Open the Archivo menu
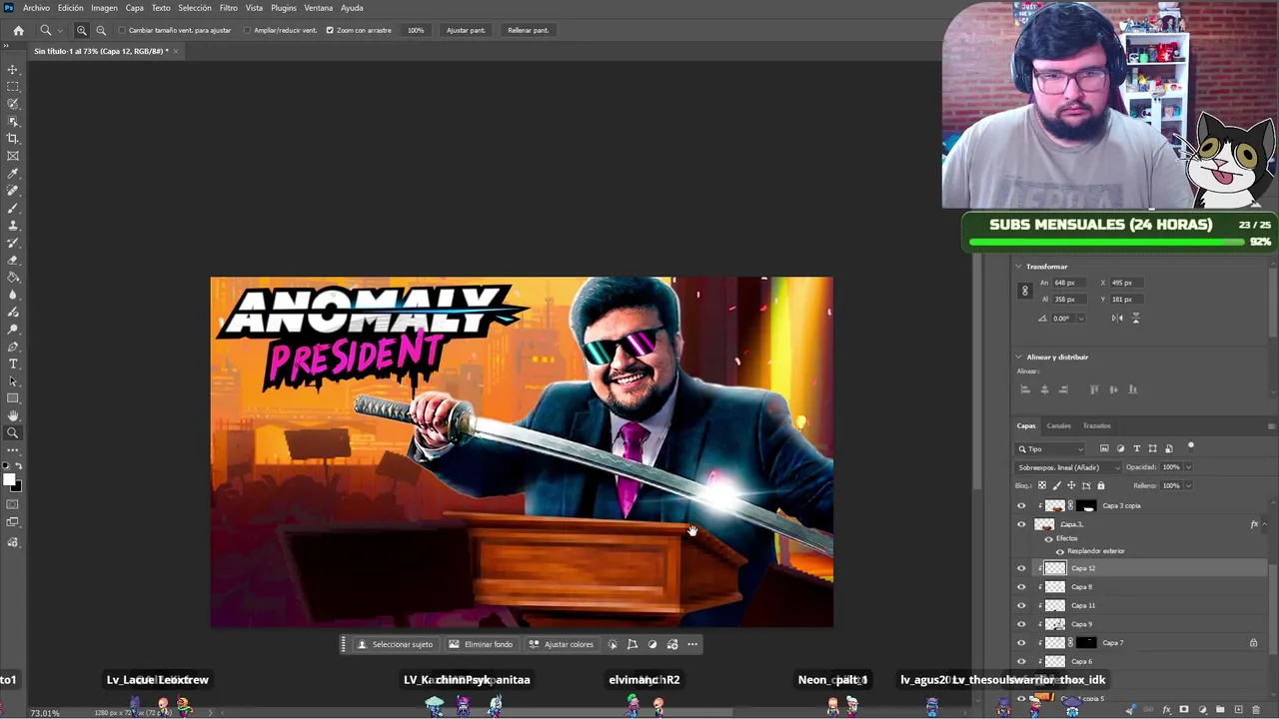The width and height of the screenshot is (1279, 719). point(36,8)
